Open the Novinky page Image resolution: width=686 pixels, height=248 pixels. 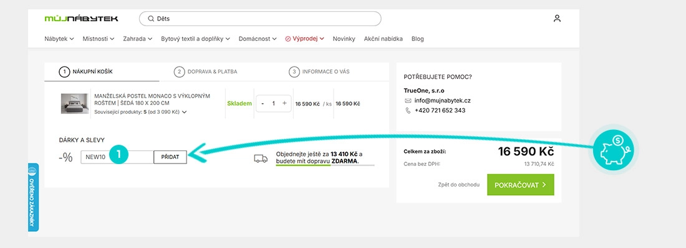click(344, 39)
